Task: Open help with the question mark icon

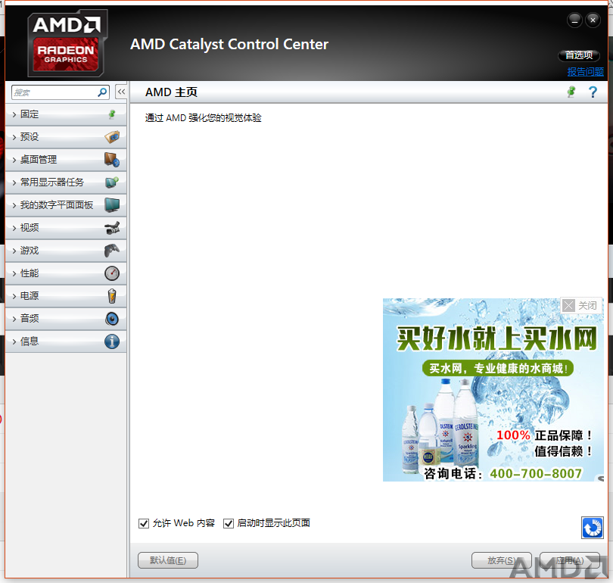Action: [593, 92]
